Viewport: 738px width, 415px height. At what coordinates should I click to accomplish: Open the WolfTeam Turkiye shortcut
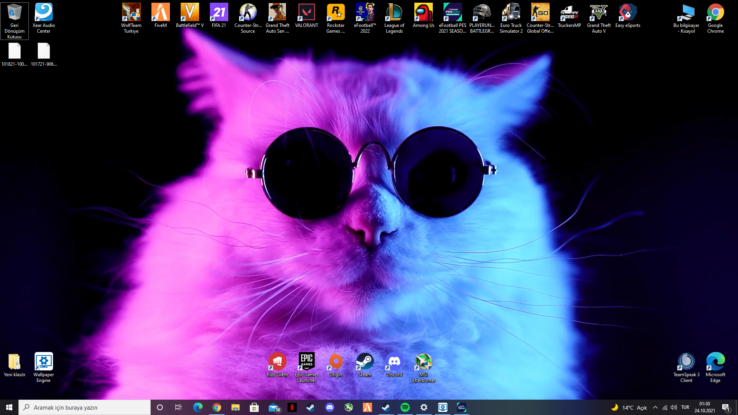coord(131,18)
